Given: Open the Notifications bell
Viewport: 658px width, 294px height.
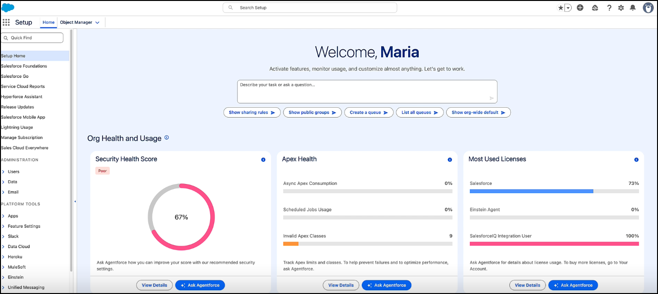Looking at the screenshot, I should click(633, 8).
